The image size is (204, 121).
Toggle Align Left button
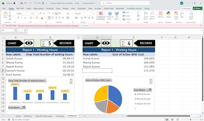(x=49, y=18)
